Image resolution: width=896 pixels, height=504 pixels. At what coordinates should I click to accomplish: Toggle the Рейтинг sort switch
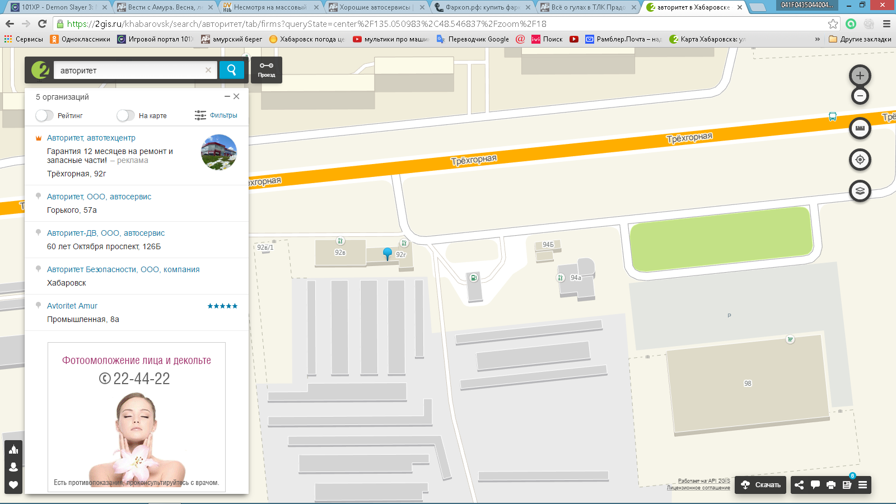coord(45,115)
